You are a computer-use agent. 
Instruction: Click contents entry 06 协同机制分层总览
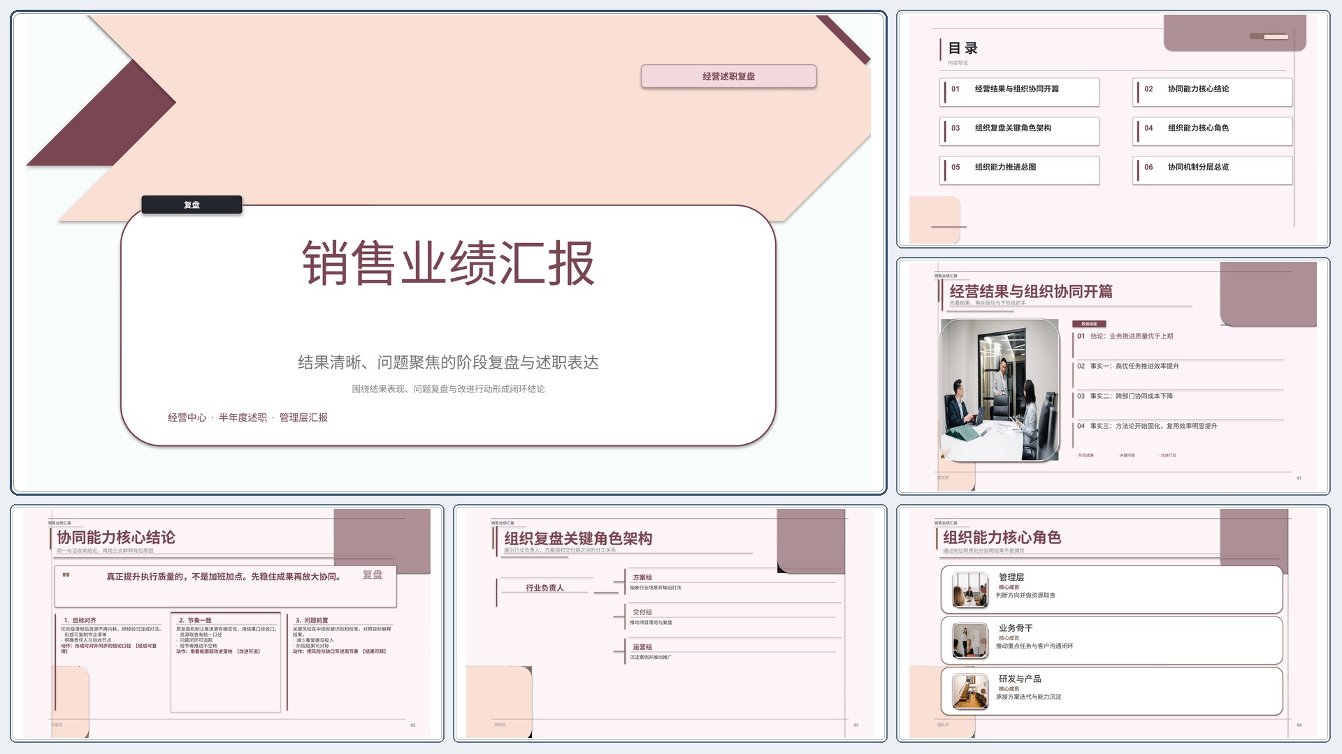pos(1213,170)
